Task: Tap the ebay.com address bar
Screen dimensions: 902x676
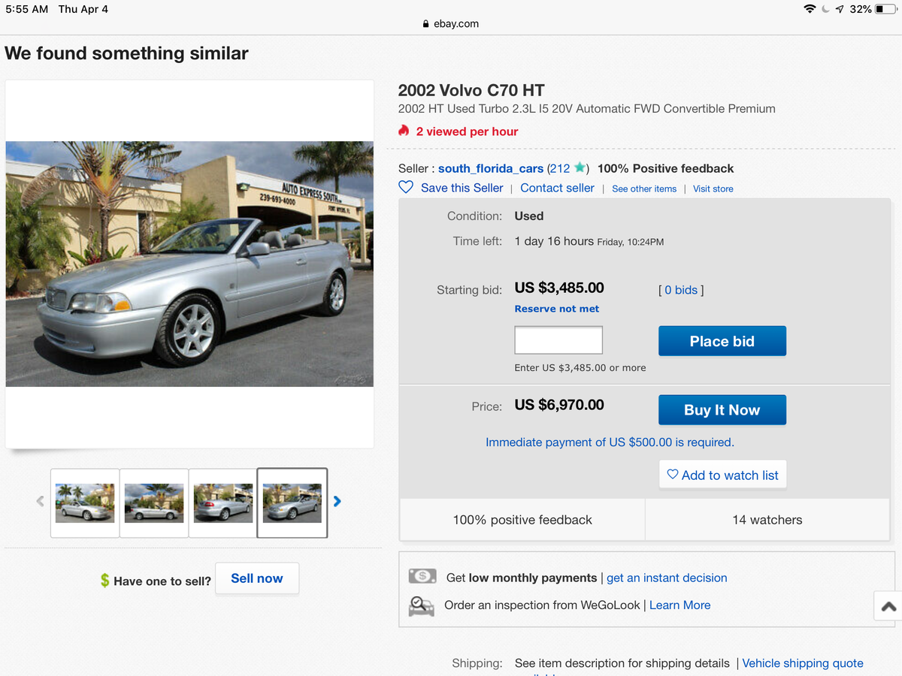Action: pyautogui.click(x=451, y=23)
